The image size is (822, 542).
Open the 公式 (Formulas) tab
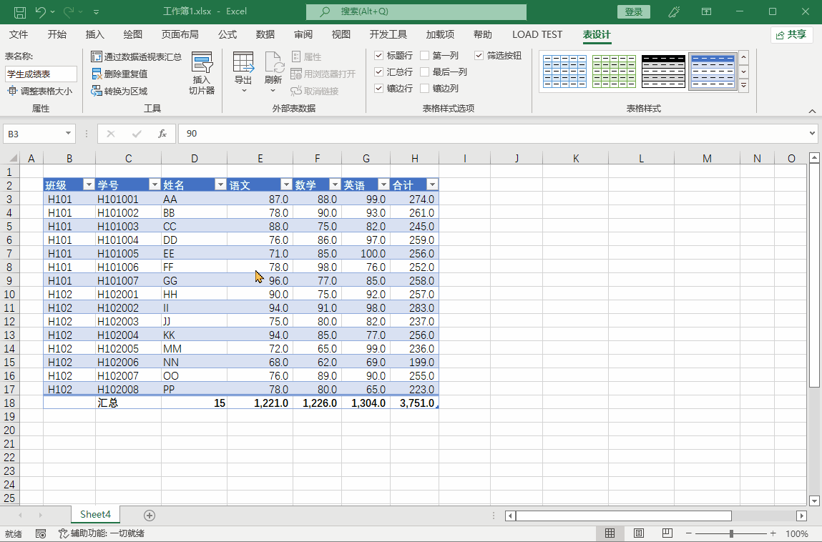click(227, 34)
